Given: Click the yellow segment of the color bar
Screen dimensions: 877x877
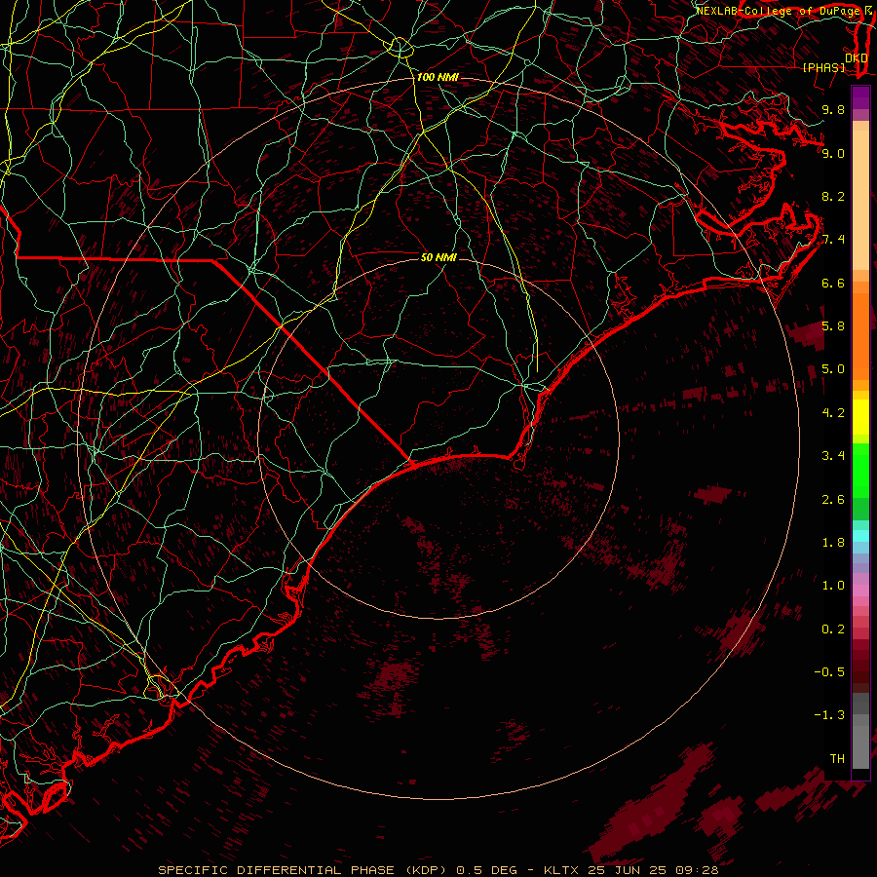Looking at the screenshot, I should click(860, 417).
